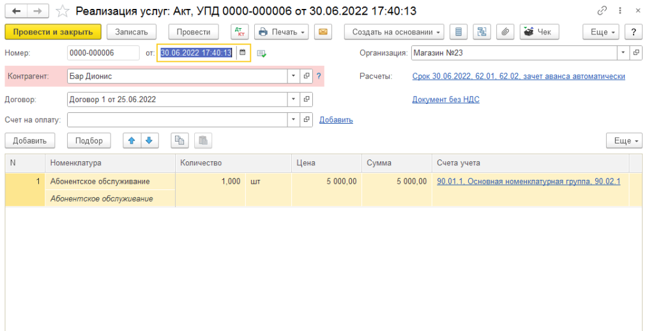Select quantity cell 1,000
The width and height of the screenshot is (654, 331).
(x=210, y=182)
